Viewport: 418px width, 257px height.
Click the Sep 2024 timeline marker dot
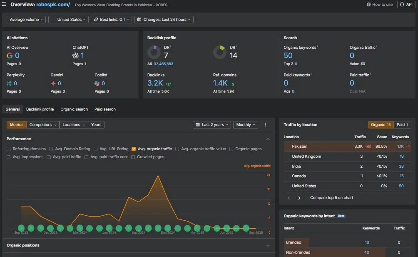pyautogui.click(x=138, y=228)
